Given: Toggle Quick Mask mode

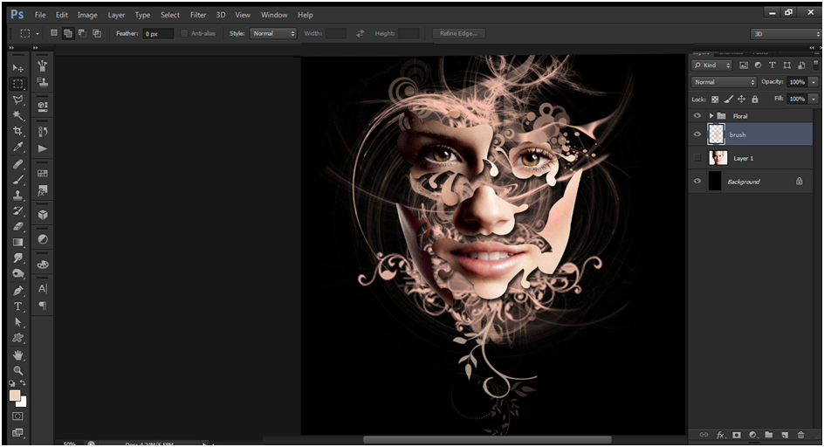Looking at the screenshot, I should point(17,416).
